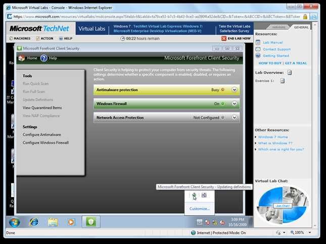The width and height of the screenshot is (326, 244).
Task: Click the Get A Trial link
Action: [296, 63]
